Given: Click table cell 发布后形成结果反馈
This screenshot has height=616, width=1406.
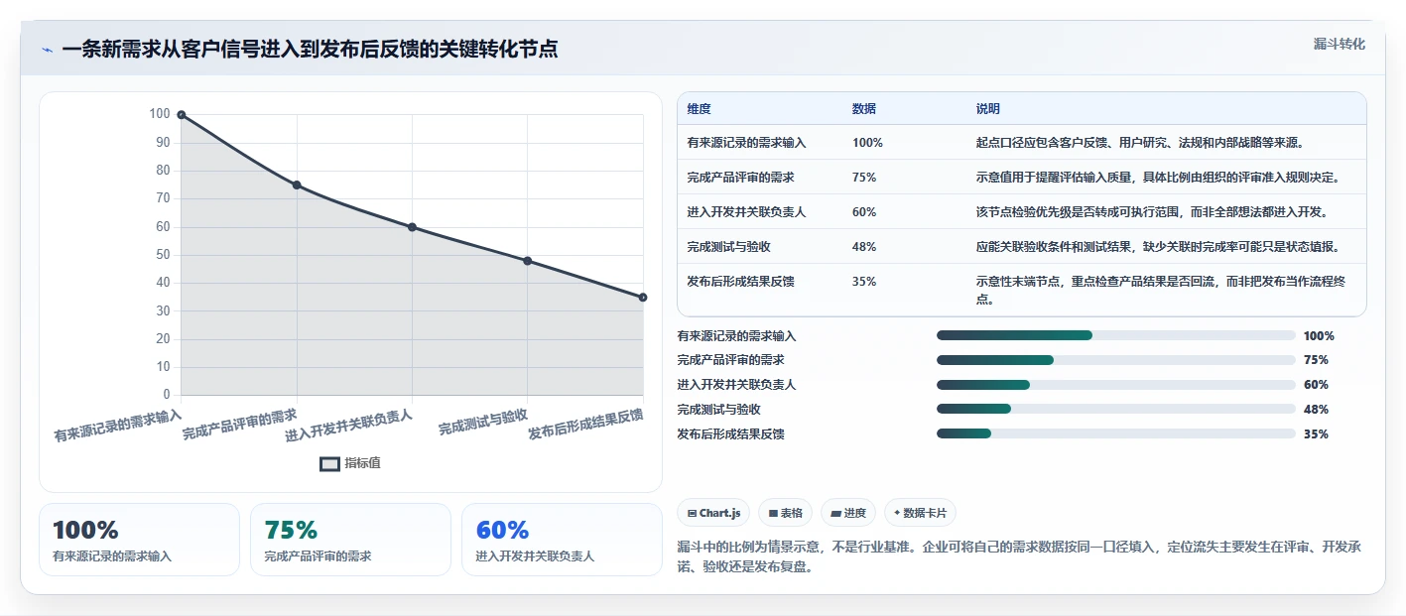Looking at the screenshot, I should click(x=740, y=282).
